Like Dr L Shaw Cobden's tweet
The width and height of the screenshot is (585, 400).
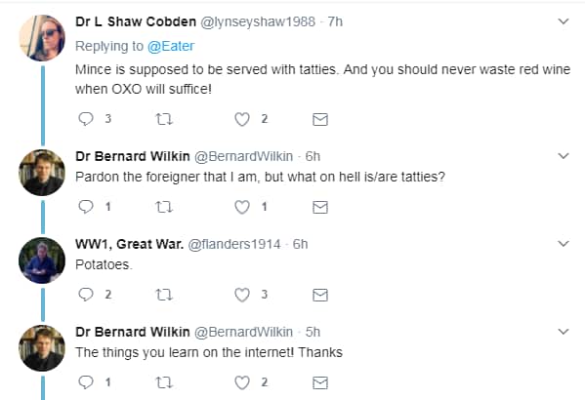(x=242, y=119)
